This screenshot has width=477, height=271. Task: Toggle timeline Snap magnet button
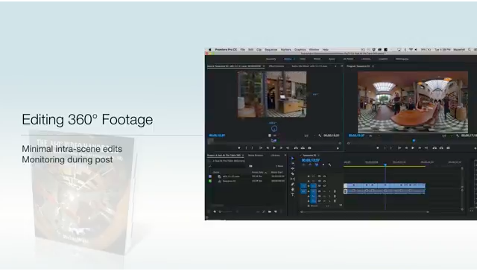coord(310,165)
